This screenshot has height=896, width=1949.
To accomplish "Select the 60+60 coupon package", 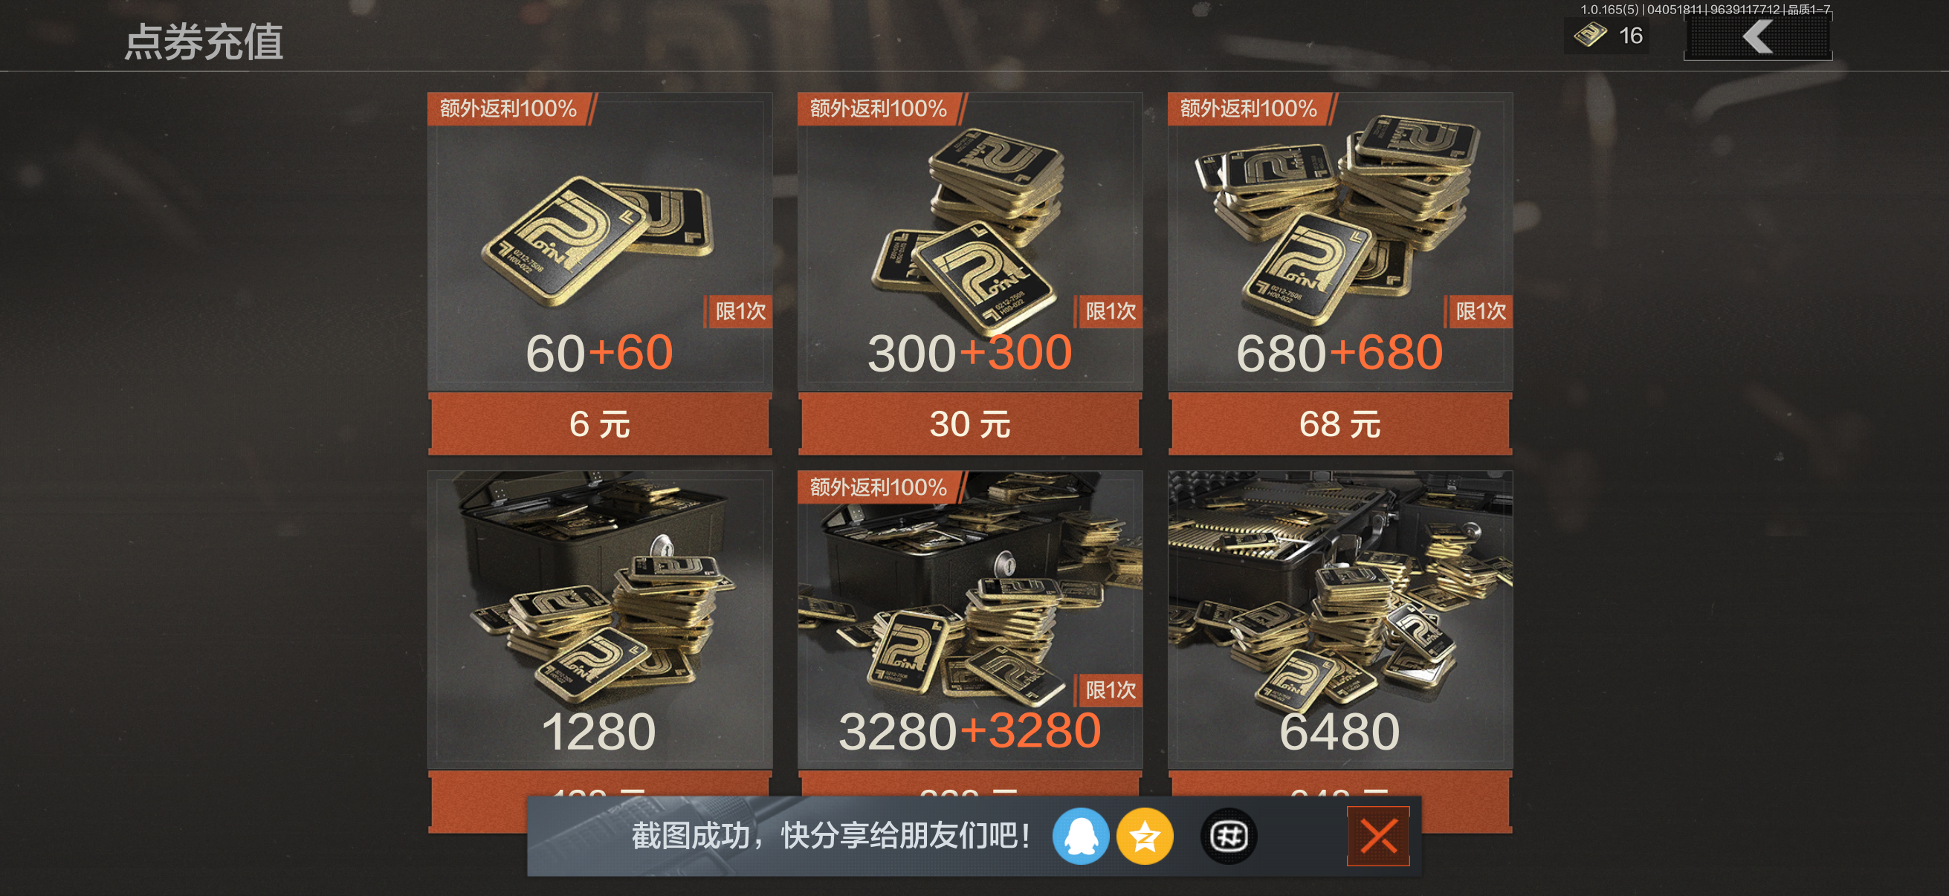I will coord(600,242).
